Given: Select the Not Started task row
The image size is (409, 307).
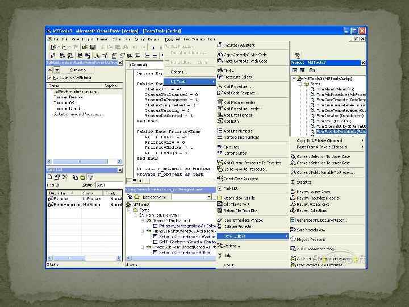Looking at the screenshot, I should click(x=85, y=205).
